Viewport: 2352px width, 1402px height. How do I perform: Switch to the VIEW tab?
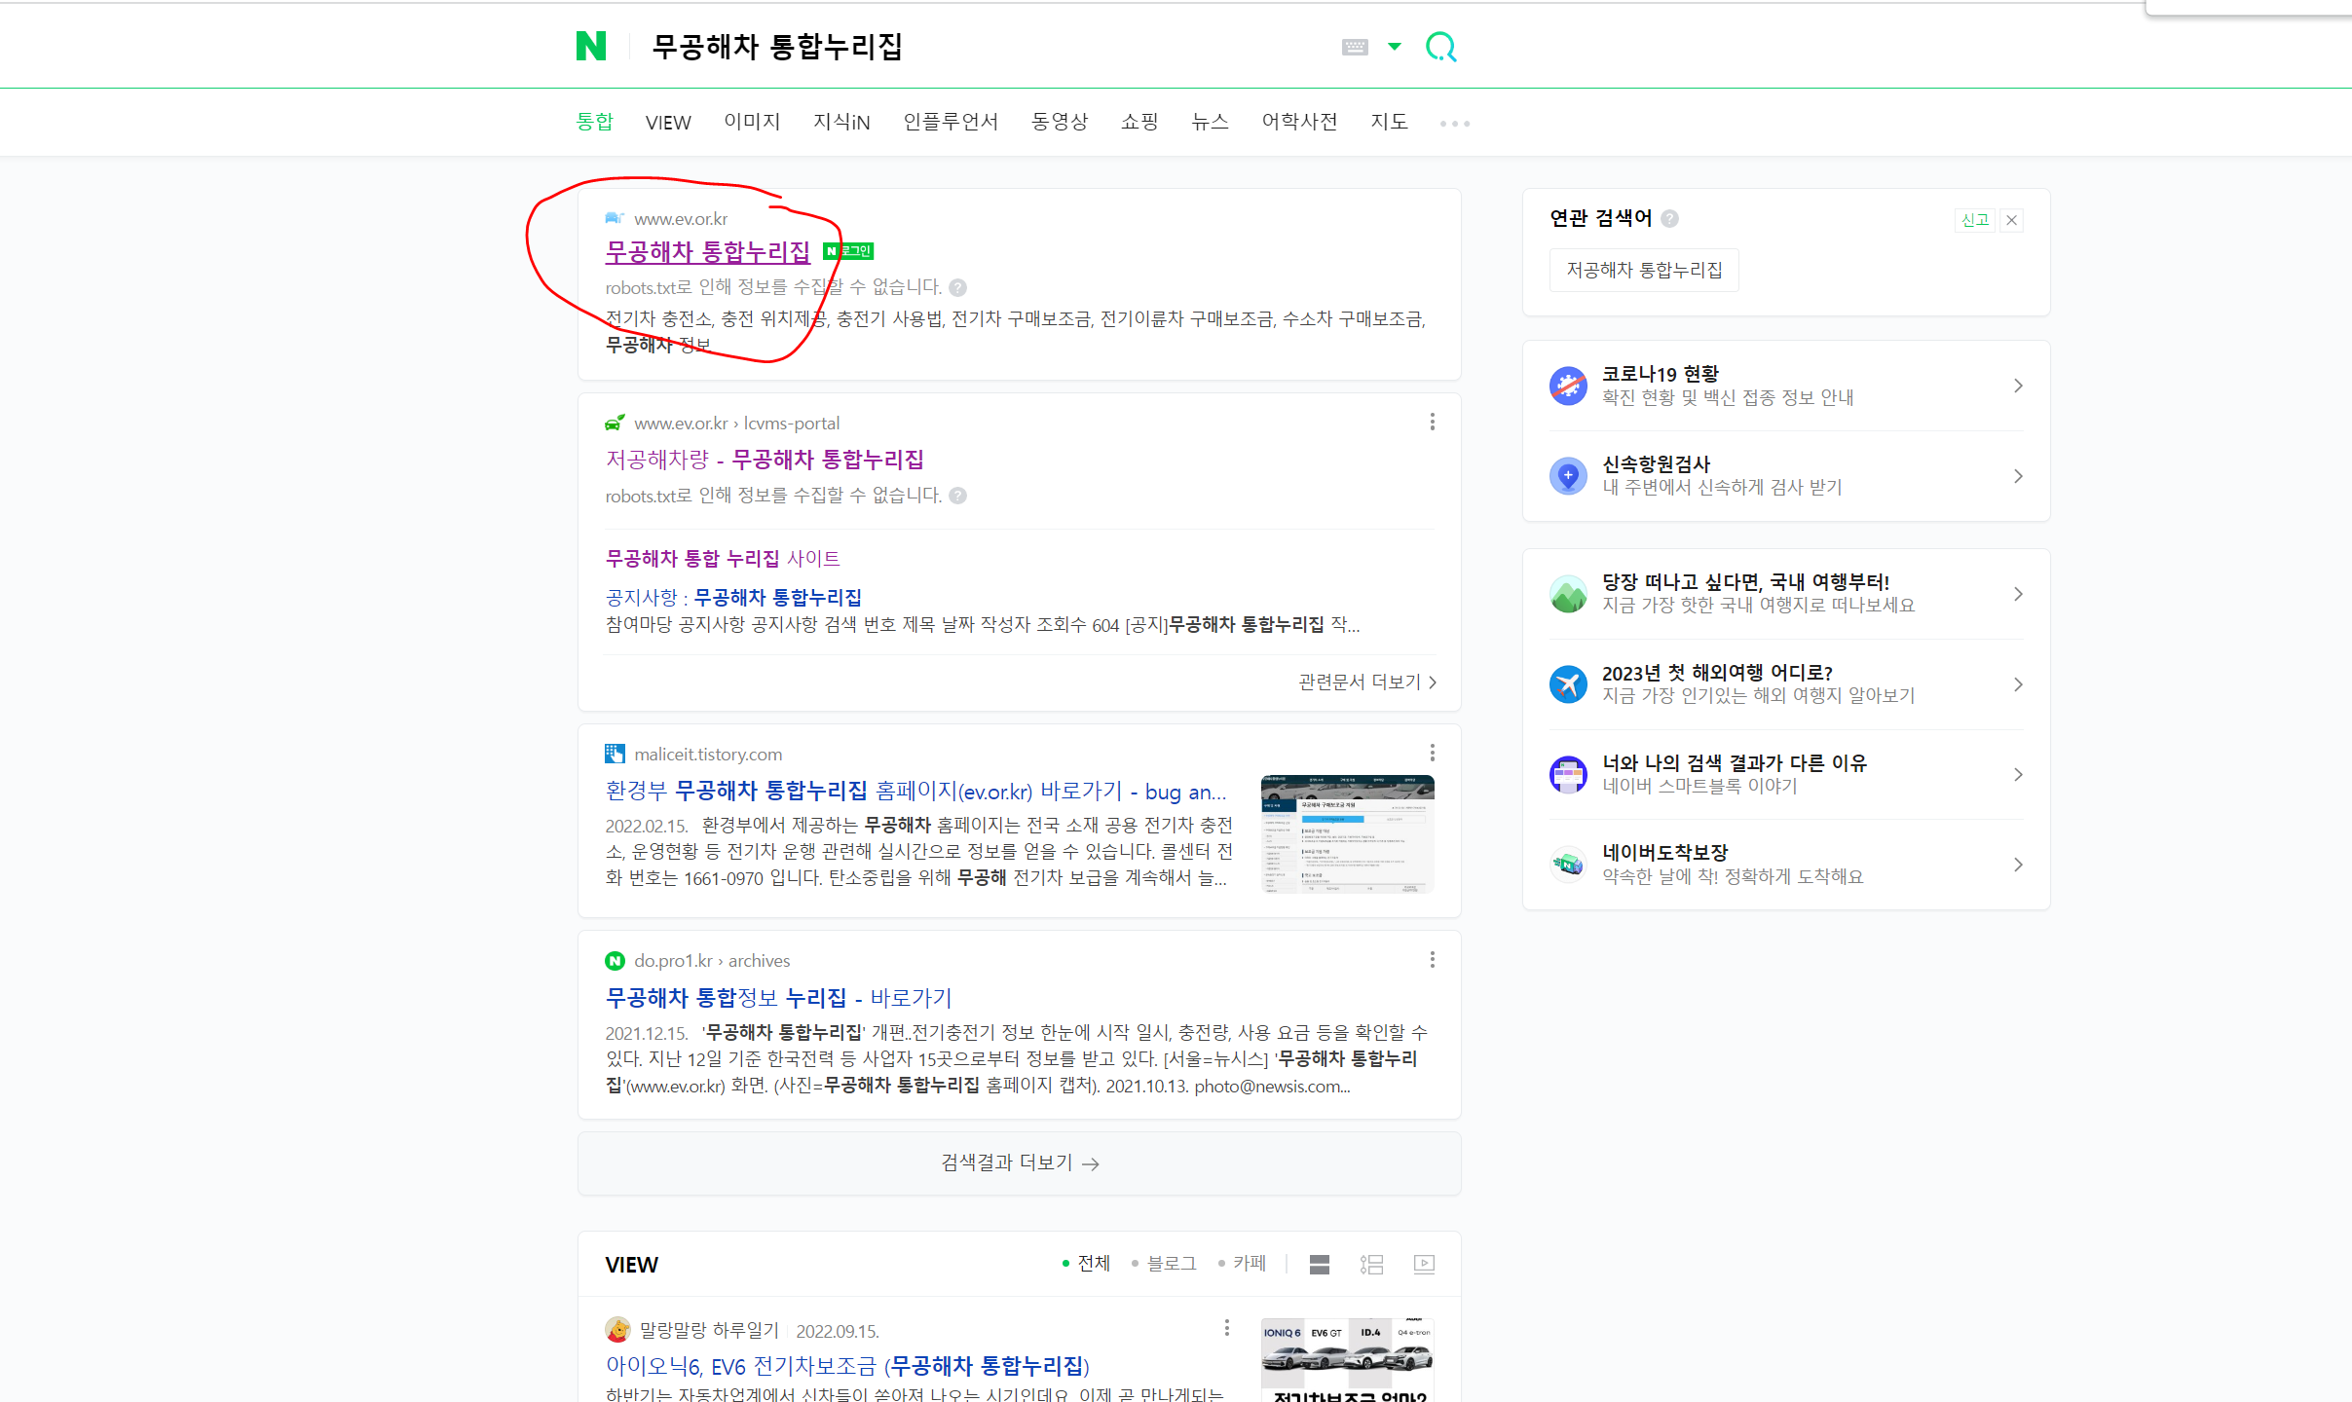pyautogui.click(x=668, y=122)
